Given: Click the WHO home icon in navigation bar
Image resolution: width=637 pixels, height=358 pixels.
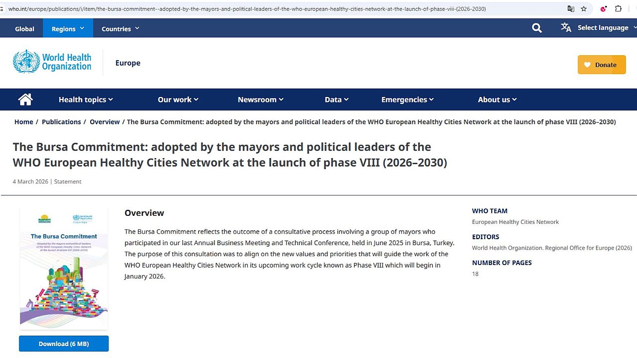Looking at the screenshot, I should pyautogui.click(x=25, y=99).
